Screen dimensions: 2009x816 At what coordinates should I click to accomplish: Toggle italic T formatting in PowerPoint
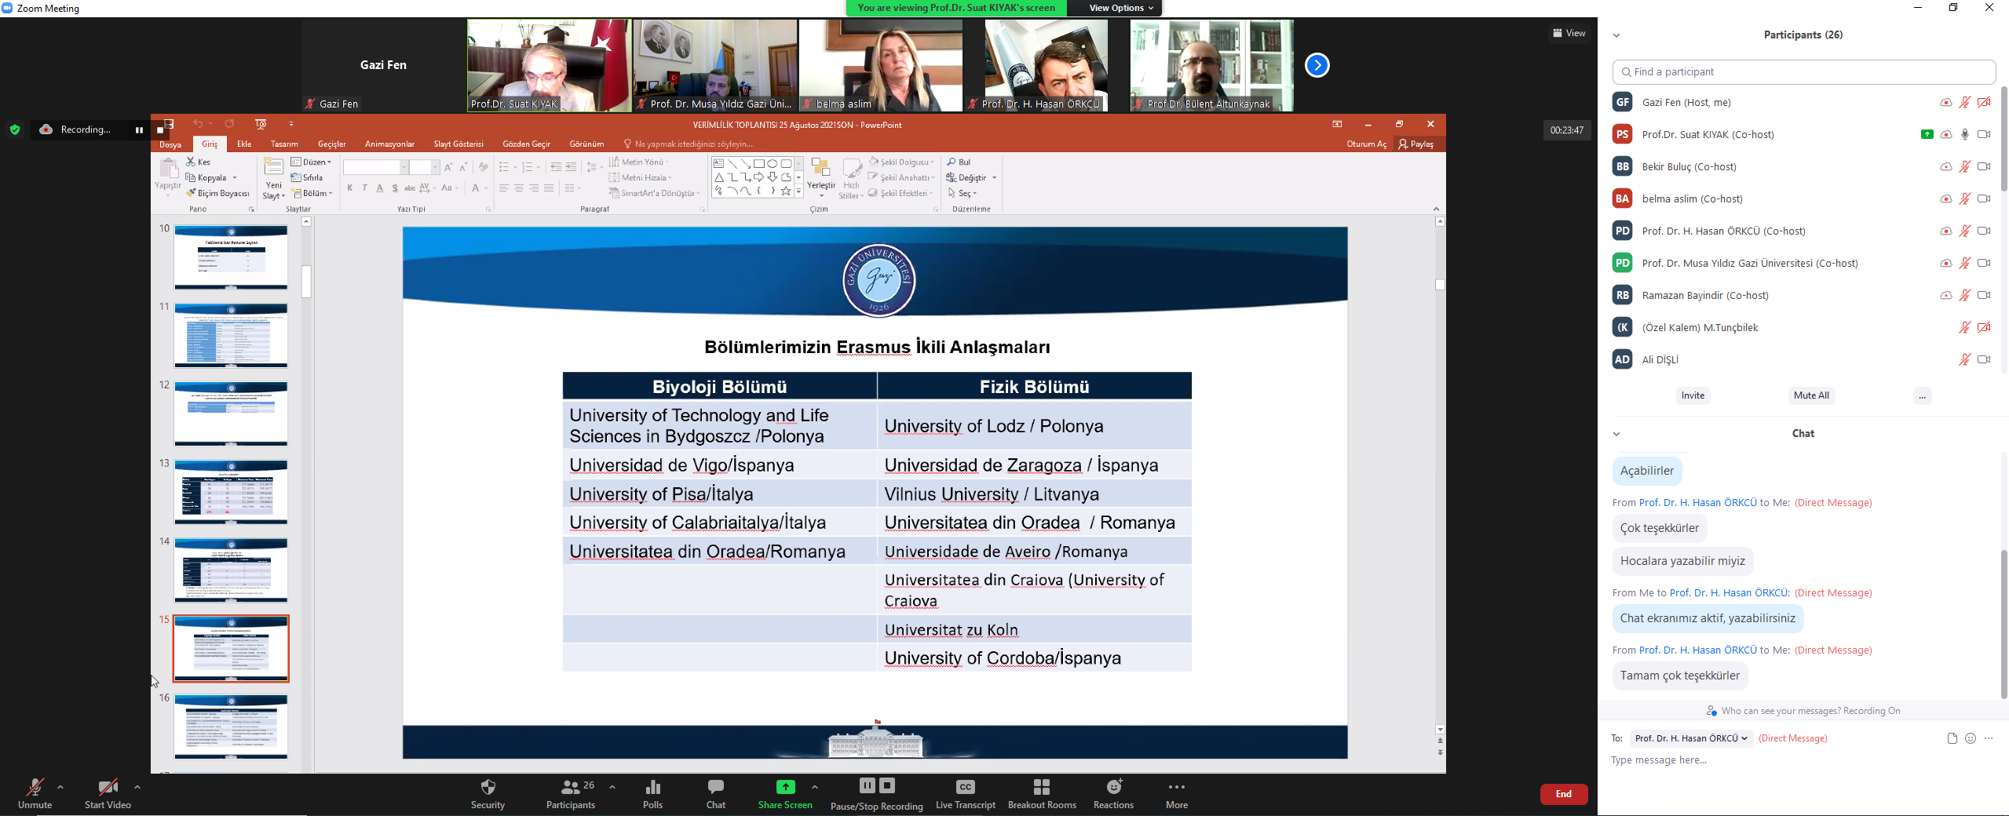tap(365, 188)
